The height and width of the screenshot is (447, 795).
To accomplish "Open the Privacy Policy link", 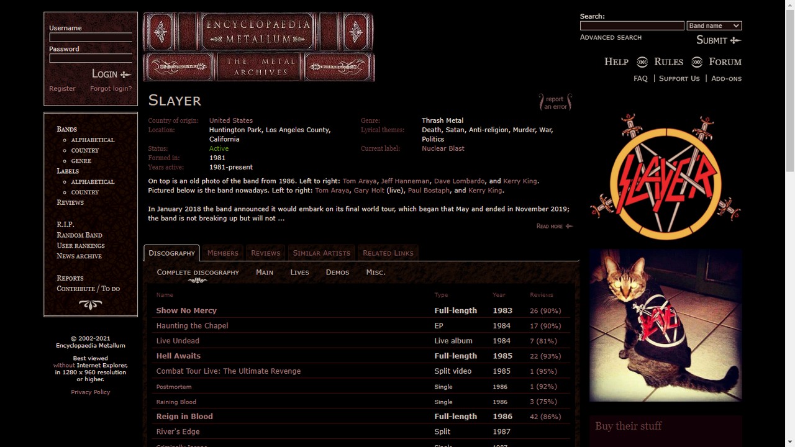I will [x=91, y=392].
